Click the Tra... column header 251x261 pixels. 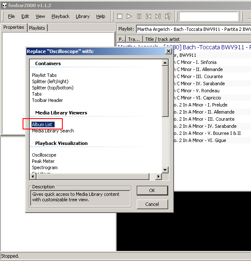tap(134, 39)
